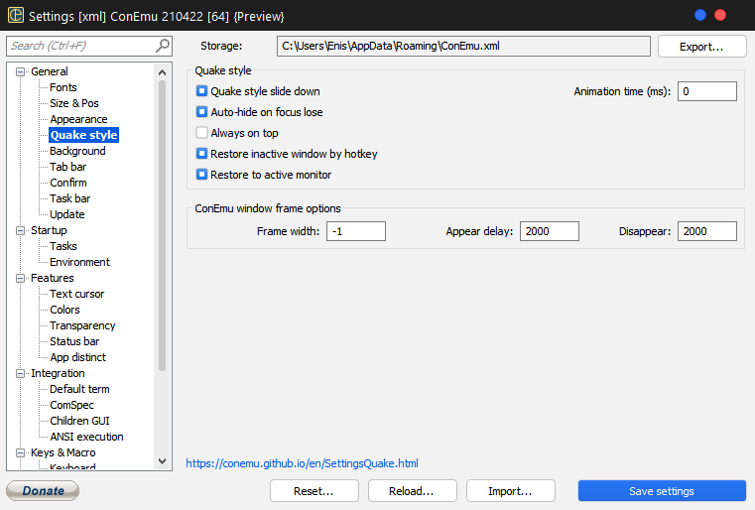Open the SettingsQuake.html help link

coord(302,463)
